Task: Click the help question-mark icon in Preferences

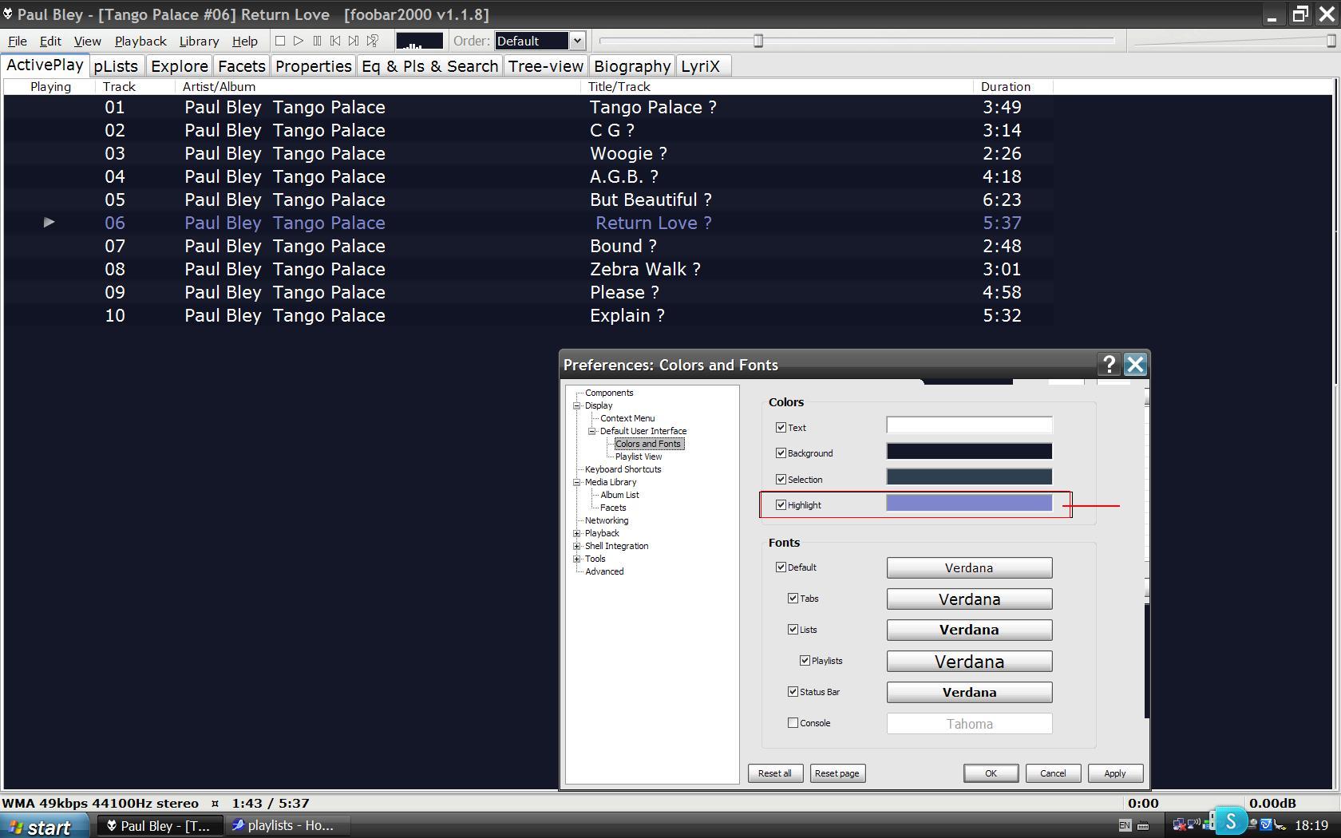Action: click(x=1109, y=365)
